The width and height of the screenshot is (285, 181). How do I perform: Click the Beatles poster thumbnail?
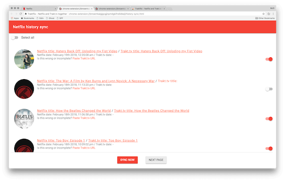[x=24, y=119]
